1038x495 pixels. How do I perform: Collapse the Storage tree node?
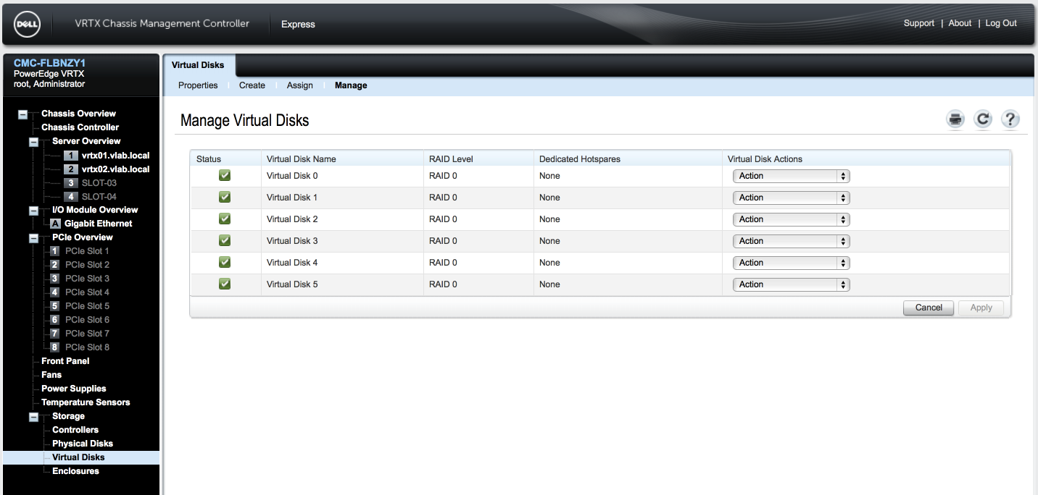34,417
